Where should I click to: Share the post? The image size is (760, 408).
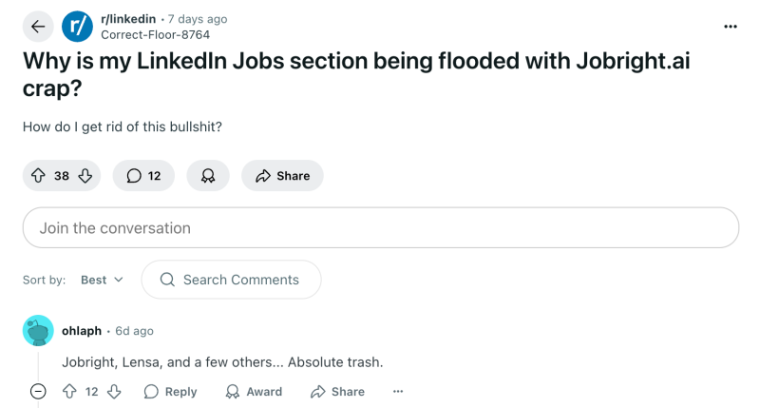[282, 176]
